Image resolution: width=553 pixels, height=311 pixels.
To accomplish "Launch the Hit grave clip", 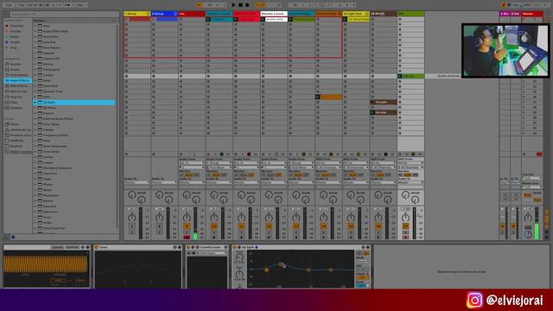I will tap(372, 102).
